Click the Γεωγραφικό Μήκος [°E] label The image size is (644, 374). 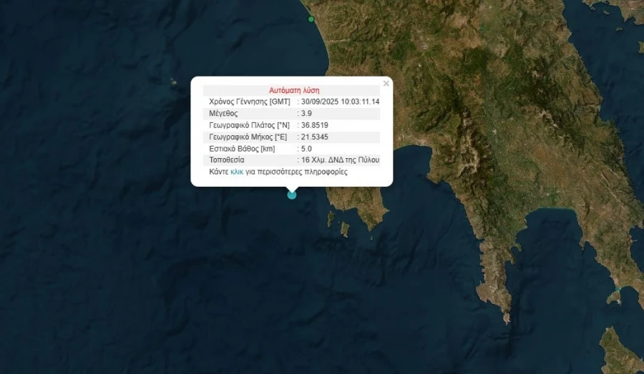pos(248,137)
